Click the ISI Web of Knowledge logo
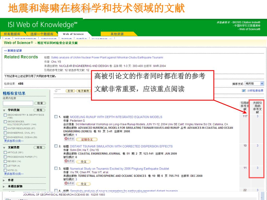The height and width of the screenshot is (200, 267). tap(43, 25)
